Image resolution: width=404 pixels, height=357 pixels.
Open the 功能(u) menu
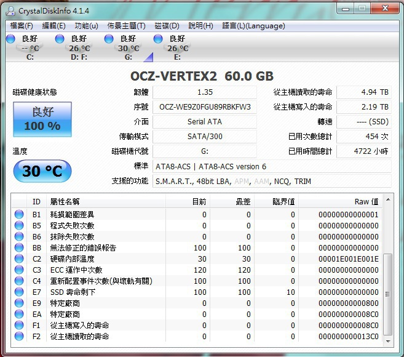pos(86,26)
